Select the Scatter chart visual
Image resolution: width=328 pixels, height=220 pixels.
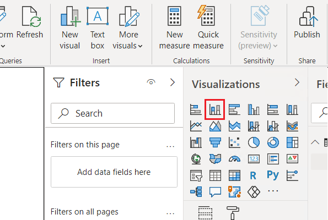[x=234, y=142]
